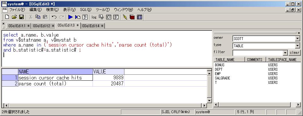Click the Copy toolbar icon
303x116 pixels.
(38, 17)
